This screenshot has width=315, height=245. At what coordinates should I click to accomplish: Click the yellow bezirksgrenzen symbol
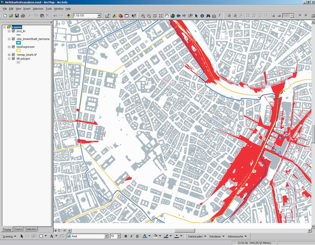tap(18, 51)
